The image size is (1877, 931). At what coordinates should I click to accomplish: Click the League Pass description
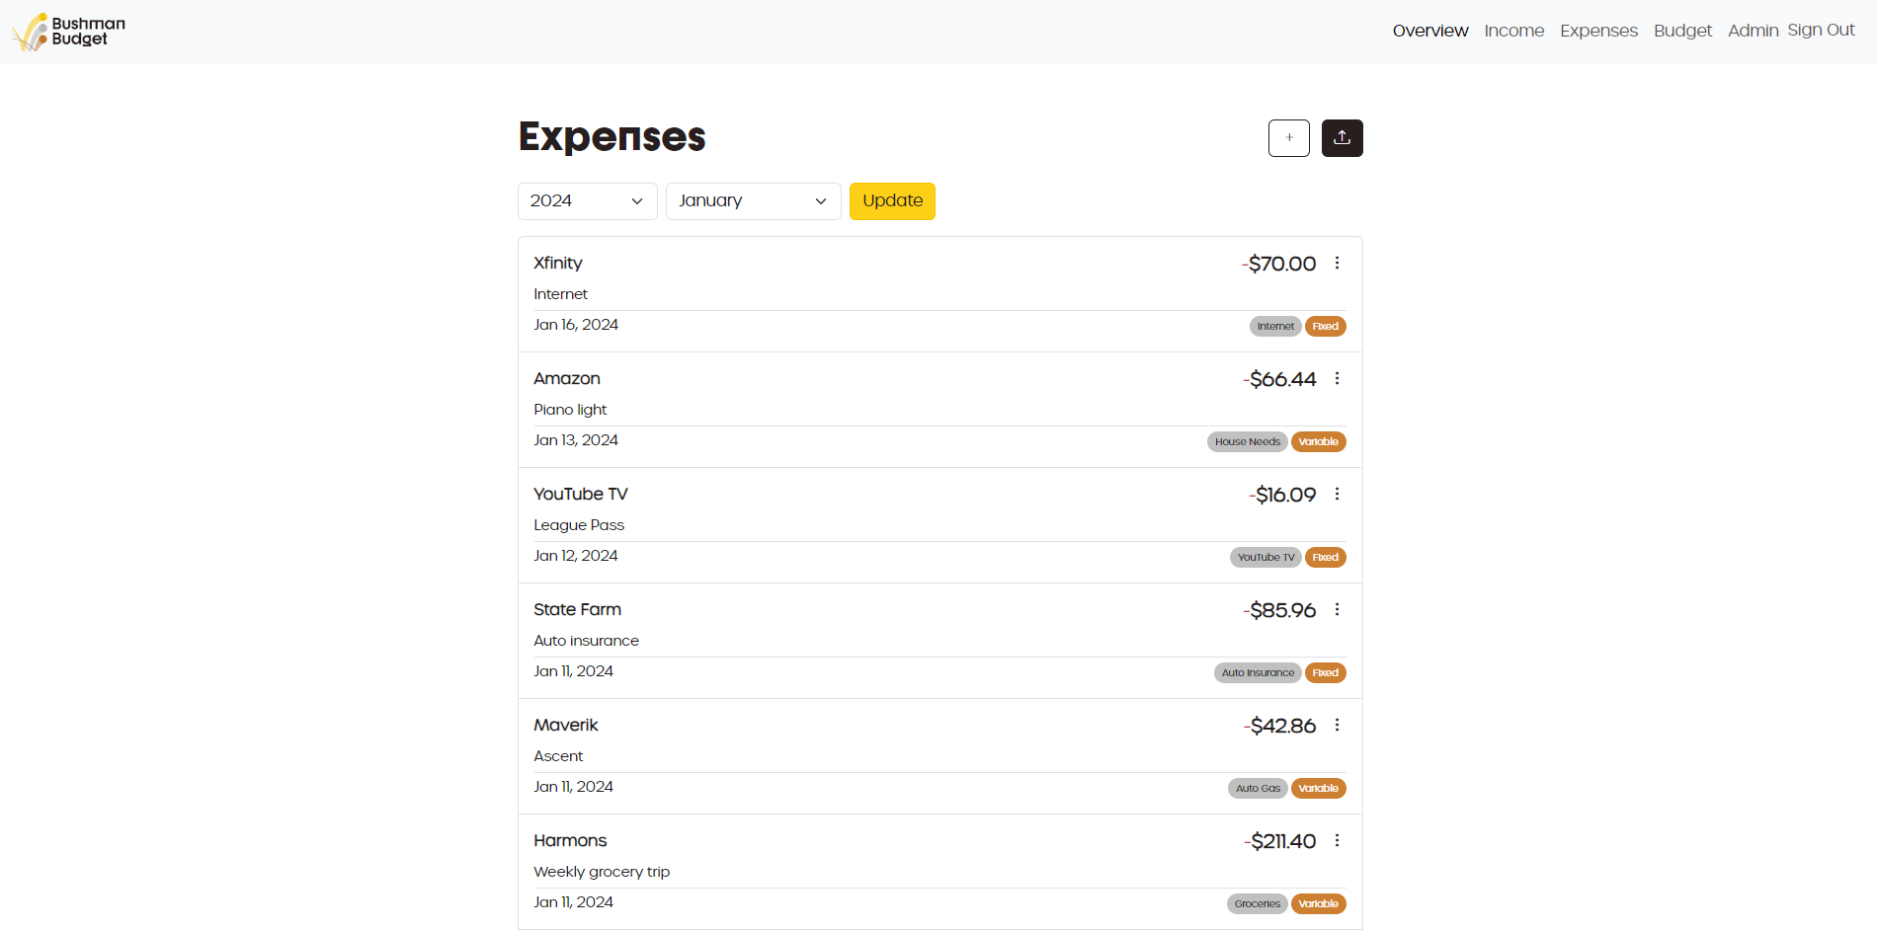(579, 525)
